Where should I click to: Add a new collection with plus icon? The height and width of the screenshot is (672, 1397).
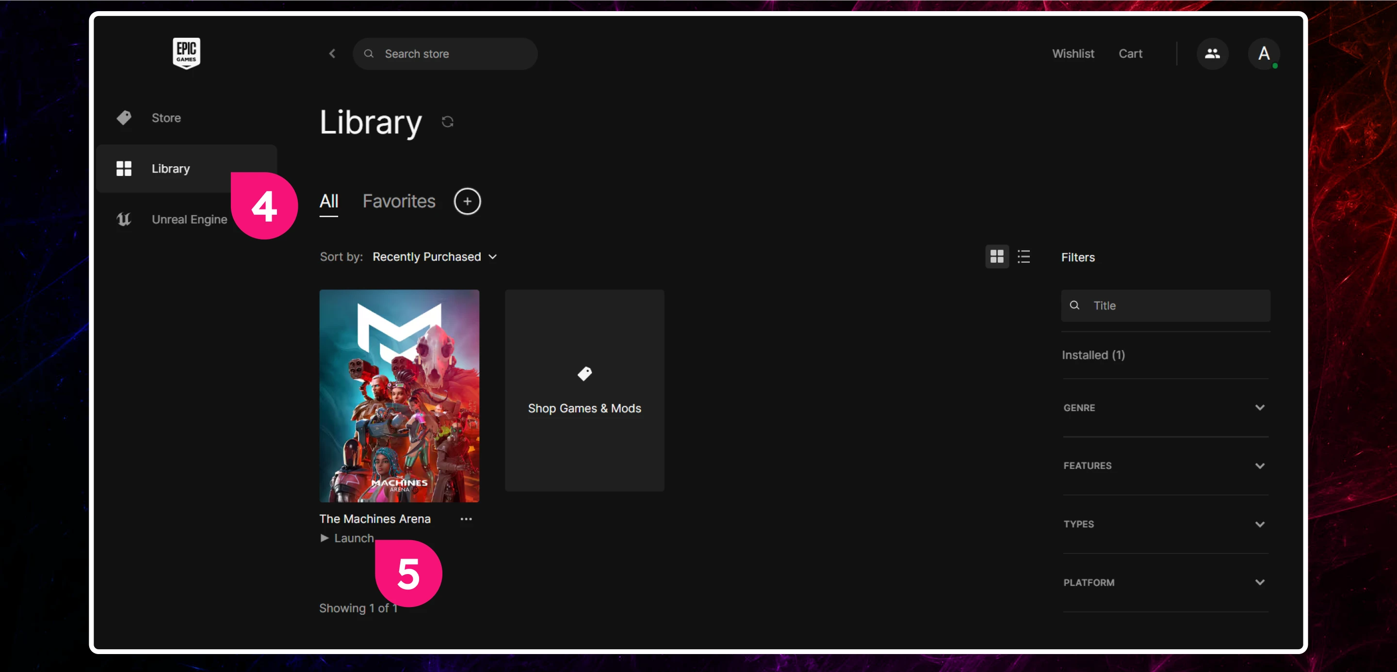coord(467,202)
